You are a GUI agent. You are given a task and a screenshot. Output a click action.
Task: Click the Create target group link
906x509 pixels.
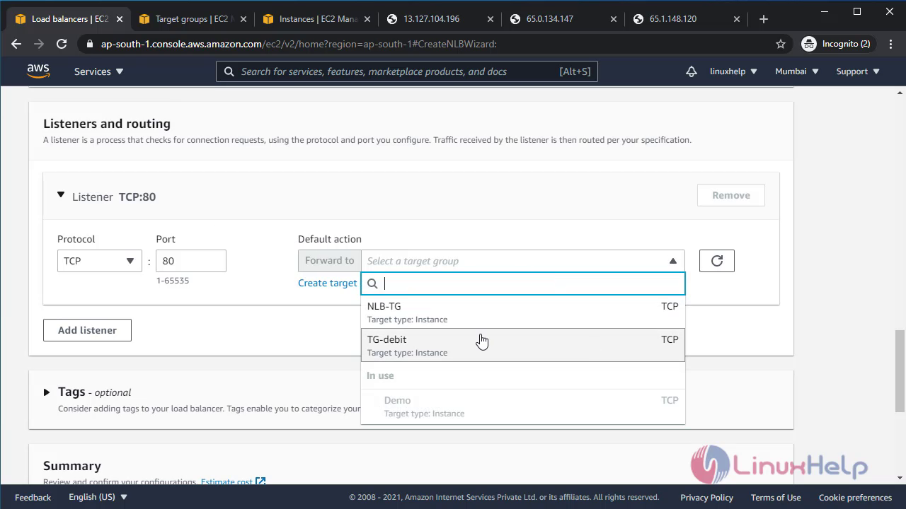point(328,283)
